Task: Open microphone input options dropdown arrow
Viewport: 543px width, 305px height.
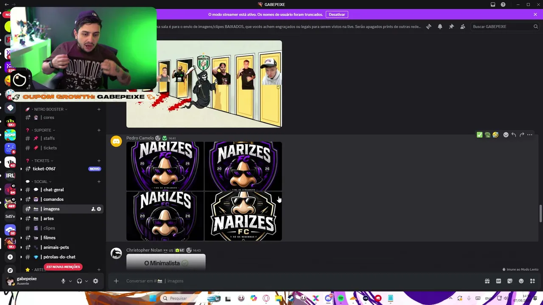Action: click(70, 281)
